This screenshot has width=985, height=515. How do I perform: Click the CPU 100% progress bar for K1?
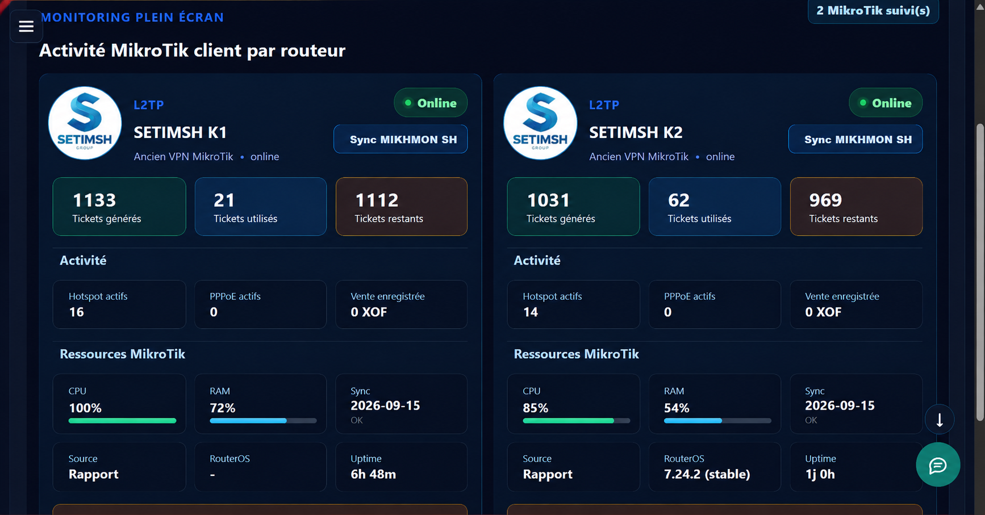tap(122, 421)
